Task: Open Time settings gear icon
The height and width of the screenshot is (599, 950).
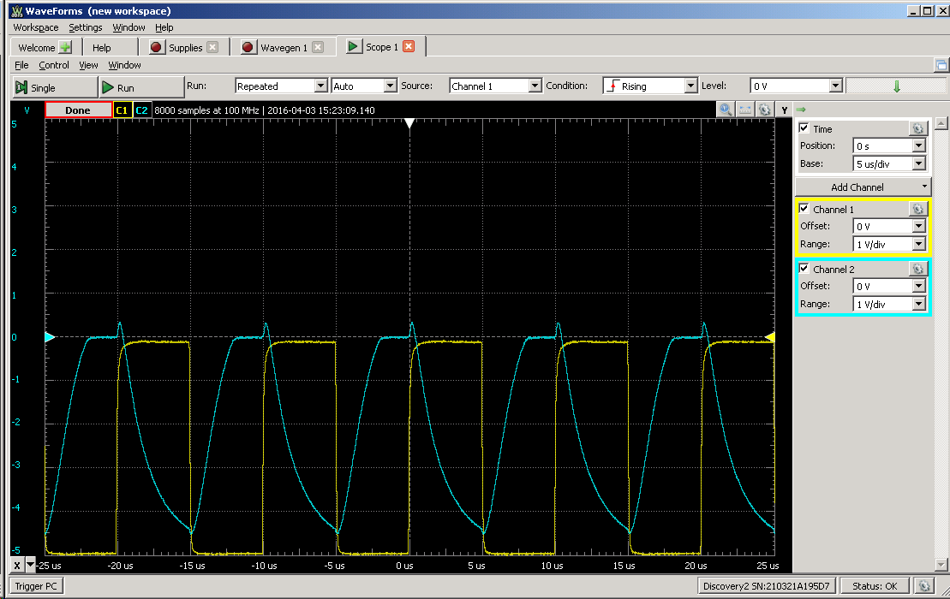Action: pos(917,128)
